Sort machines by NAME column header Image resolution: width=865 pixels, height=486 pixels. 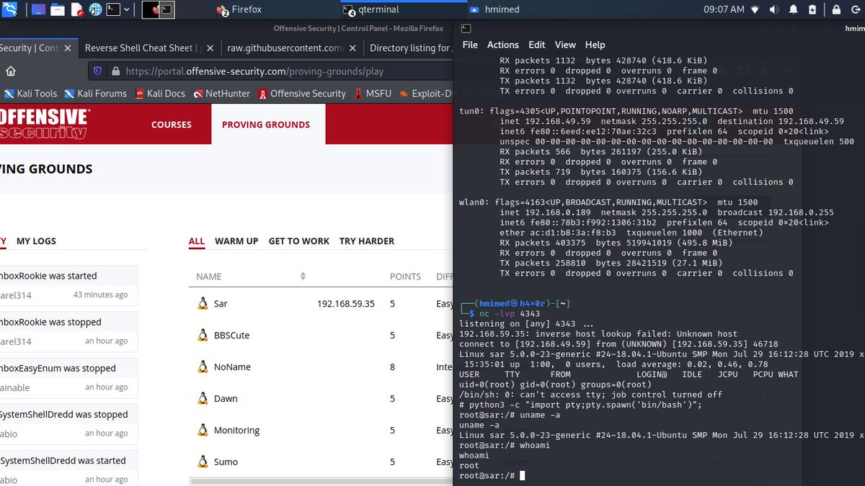[209, 276]
